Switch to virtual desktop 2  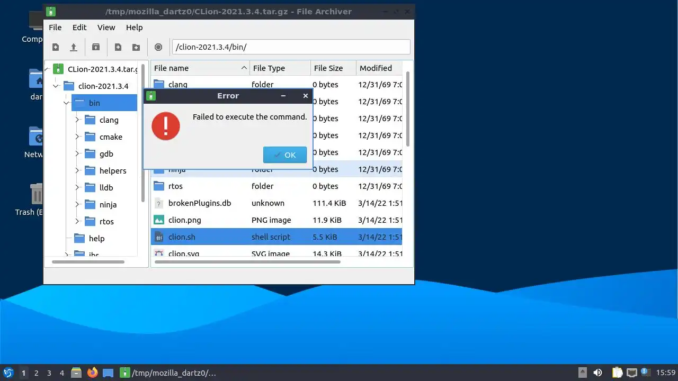click(36, 373)
